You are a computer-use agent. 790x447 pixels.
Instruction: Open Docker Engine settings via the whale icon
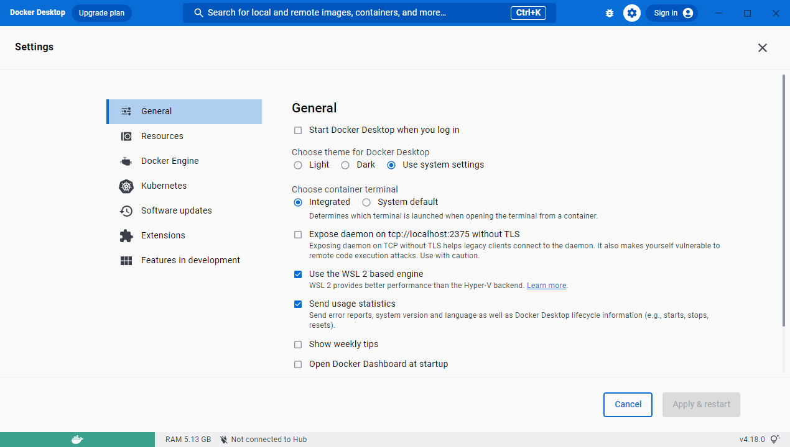point(126,161)
